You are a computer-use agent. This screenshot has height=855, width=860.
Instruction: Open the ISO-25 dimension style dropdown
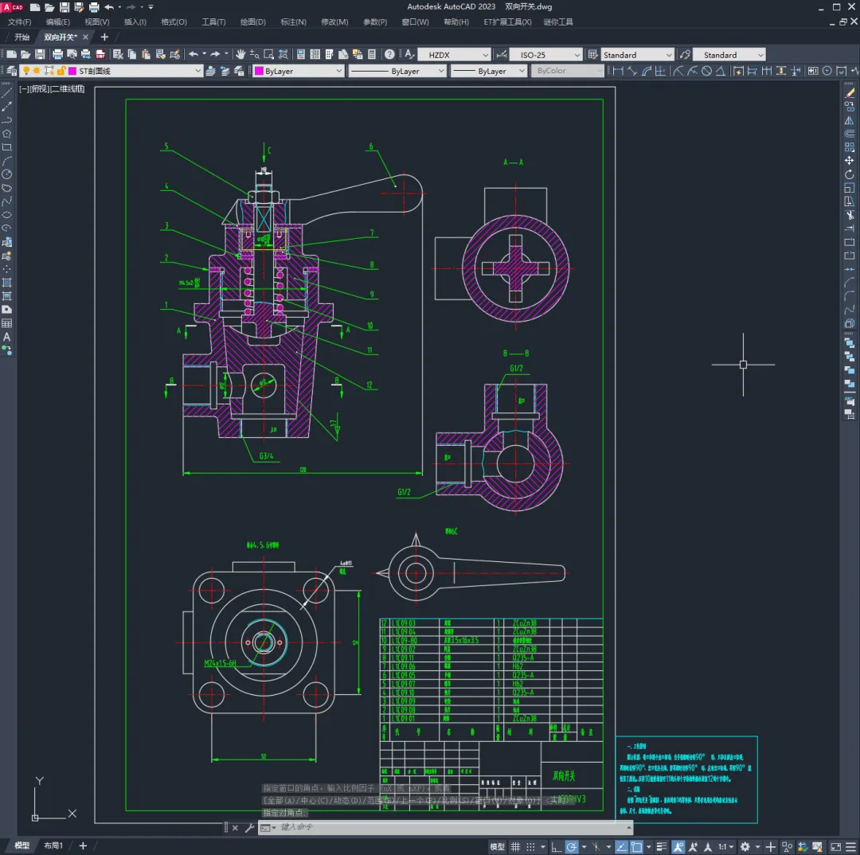545,55
